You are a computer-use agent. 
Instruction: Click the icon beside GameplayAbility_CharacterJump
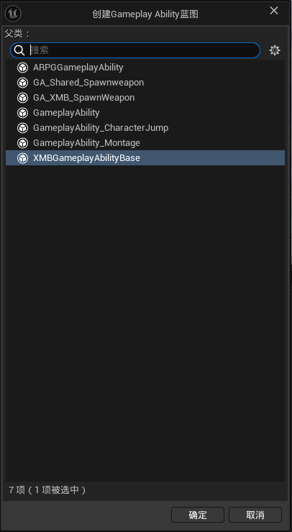(23, 128)
